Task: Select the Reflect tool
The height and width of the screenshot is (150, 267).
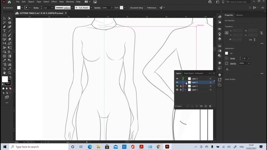Action: tap(5, 43)
